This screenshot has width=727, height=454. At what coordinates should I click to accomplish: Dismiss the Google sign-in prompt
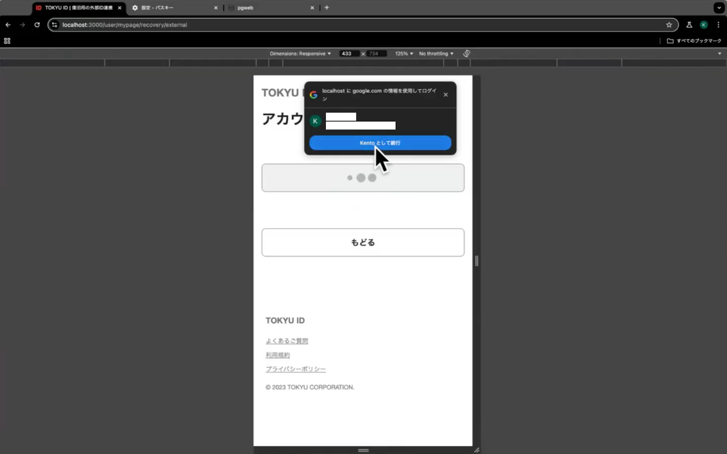(x=445, y=95)
